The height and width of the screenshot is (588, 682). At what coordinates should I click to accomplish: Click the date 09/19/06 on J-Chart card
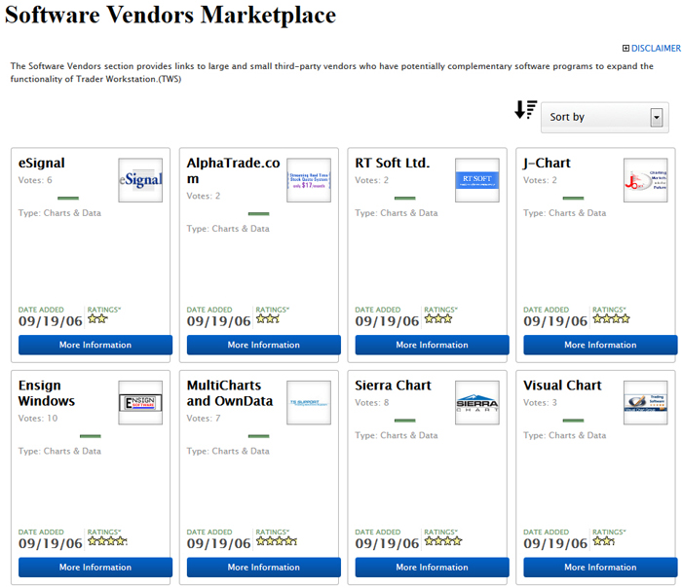pyautogui.click(x=555, y=321)
